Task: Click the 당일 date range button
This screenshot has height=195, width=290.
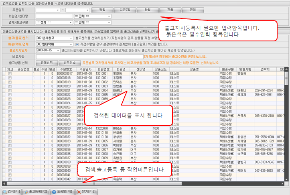Action: pos(102,10)
